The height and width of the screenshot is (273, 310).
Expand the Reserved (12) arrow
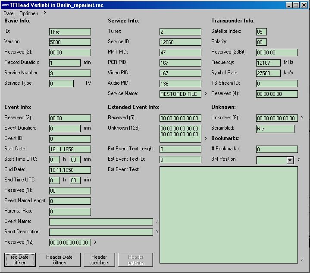[x=95, y=242]
